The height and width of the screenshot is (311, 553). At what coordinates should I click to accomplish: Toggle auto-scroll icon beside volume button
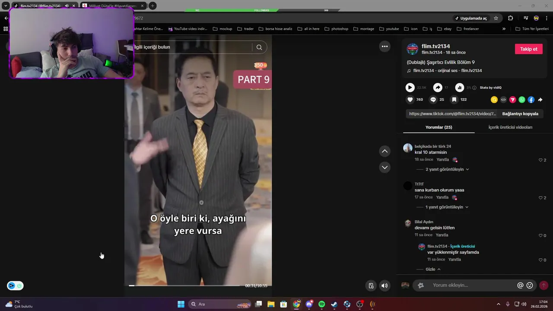click(371, 286)
